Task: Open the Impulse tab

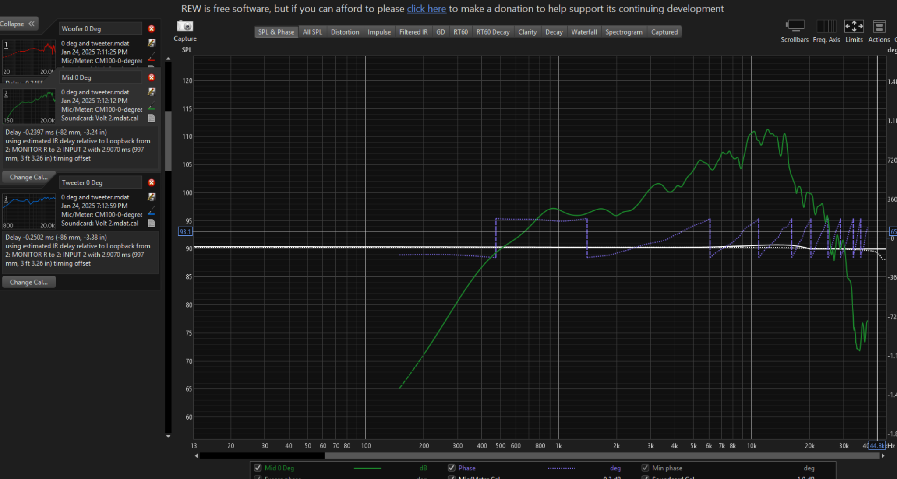Action: pyautogui.click(x=379, y=32)
